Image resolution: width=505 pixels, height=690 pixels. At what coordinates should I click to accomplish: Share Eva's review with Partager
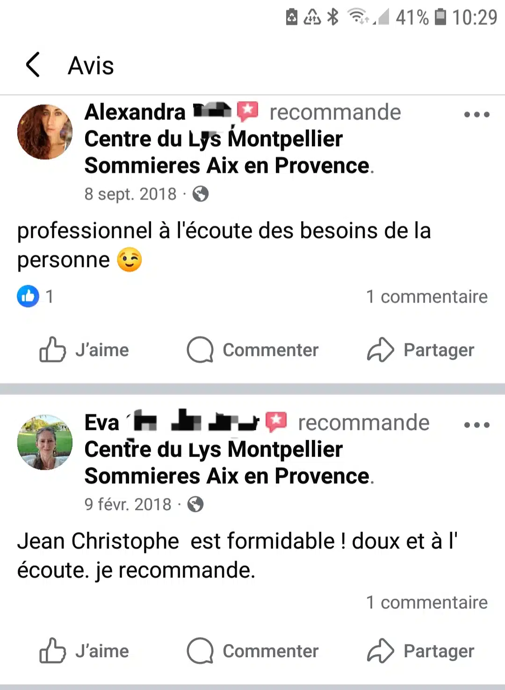[421, 651]
